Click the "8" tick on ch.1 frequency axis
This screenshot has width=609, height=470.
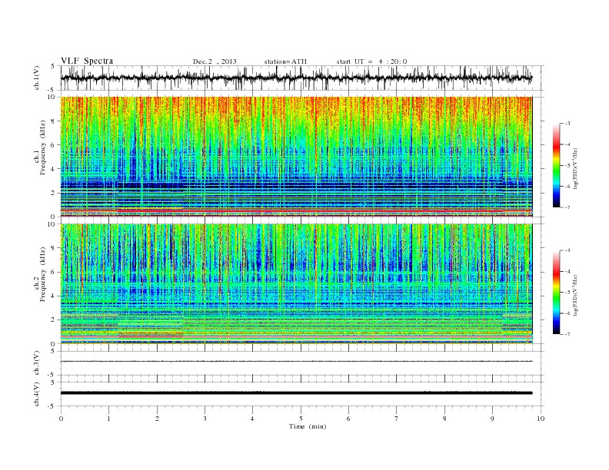point(53,121)
